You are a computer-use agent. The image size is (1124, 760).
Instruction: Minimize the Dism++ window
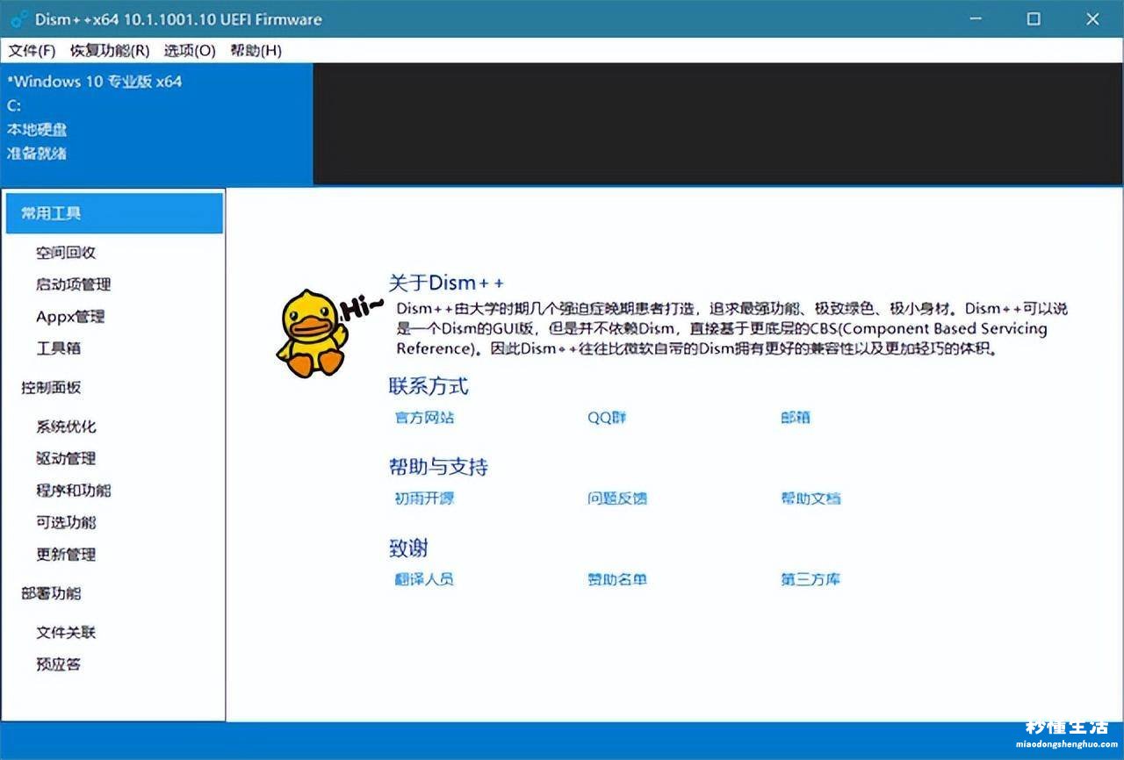(x=976, y=18)
